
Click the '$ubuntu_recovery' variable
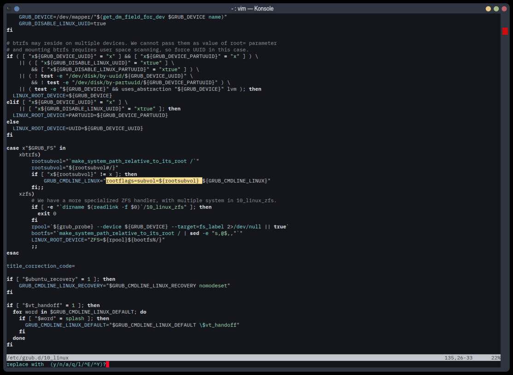coord(50,279)
